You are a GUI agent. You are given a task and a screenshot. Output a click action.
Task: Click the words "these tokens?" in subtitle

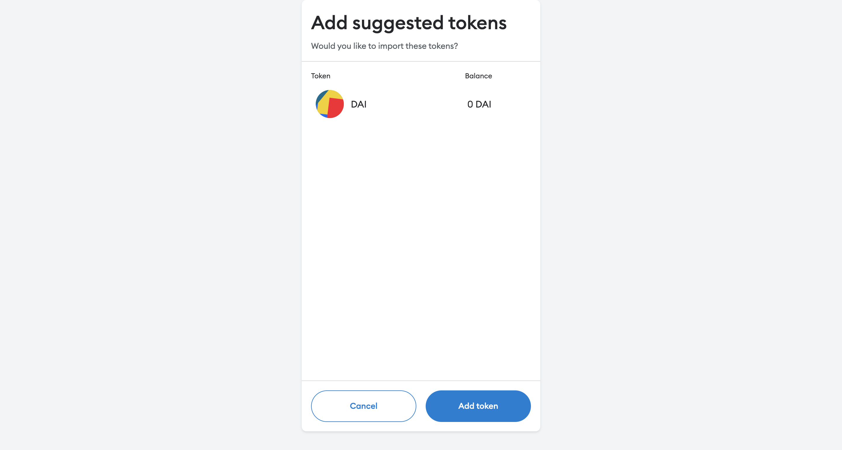point(432,46)
